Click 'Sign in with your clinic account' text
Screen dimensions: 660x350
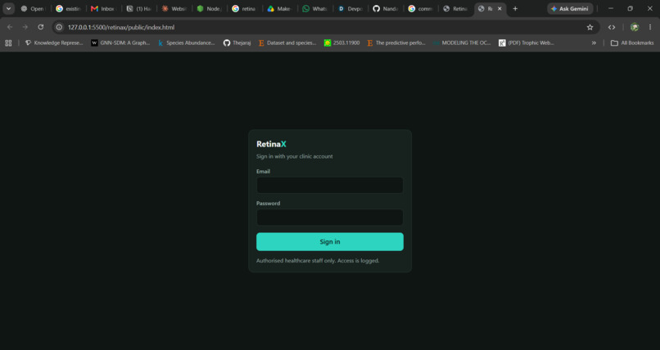point(294,156)
